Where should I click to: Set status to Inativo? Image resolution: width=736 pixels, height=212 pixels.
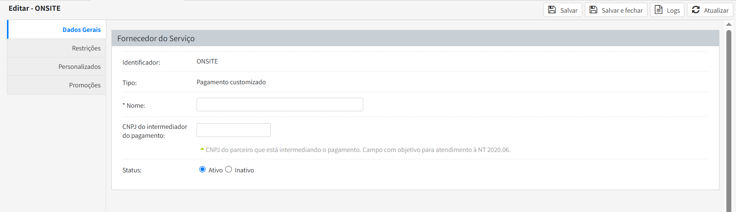point(229,169)
